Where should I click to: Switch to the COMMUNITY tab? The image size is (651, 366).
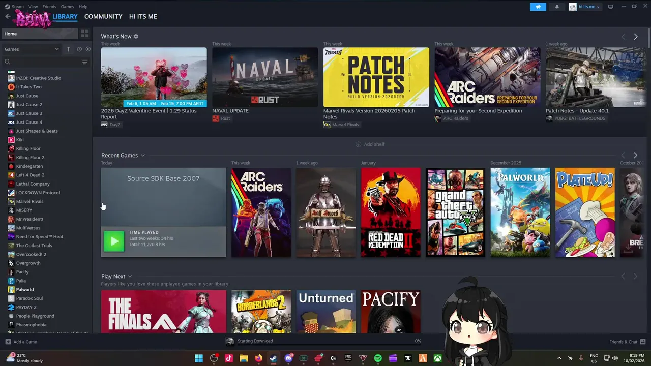click(103, 16)
